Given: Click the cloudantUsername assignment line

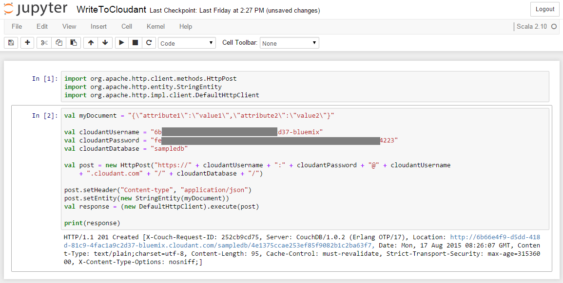Looking at the screenshot, I should point(194,132).
